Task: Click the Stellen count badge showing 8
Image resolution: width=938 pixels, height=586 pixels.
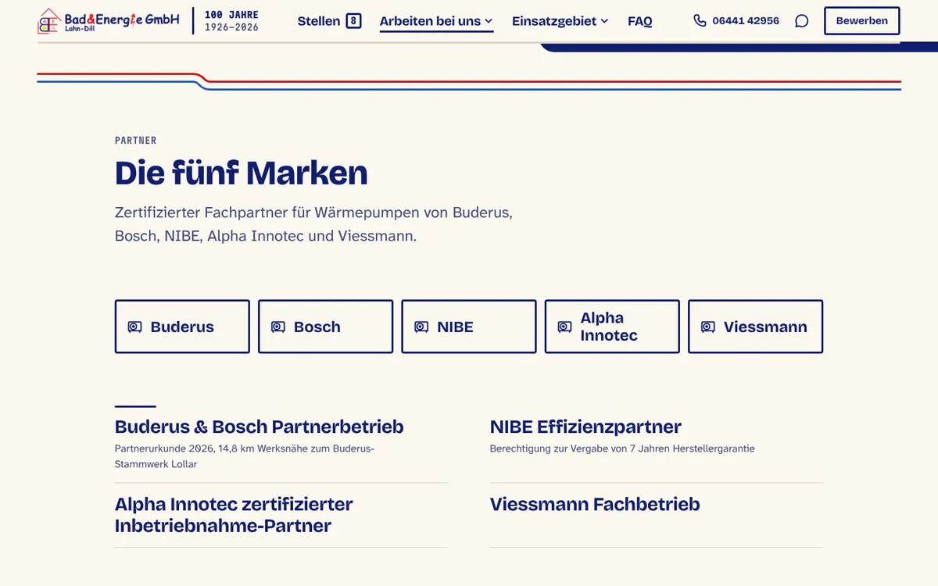Action: [x=353, y=21]
